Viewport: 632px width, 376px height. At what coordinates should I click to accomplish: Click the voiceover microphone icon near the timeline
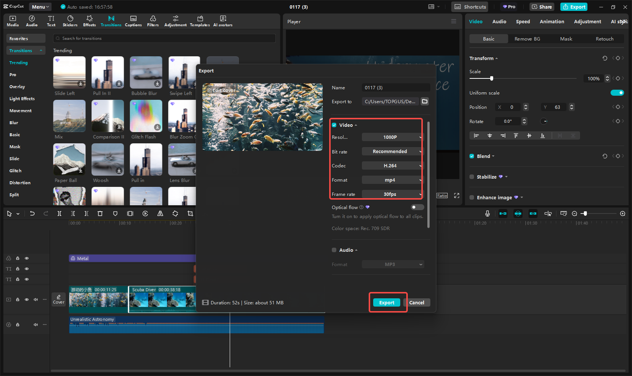487,213
